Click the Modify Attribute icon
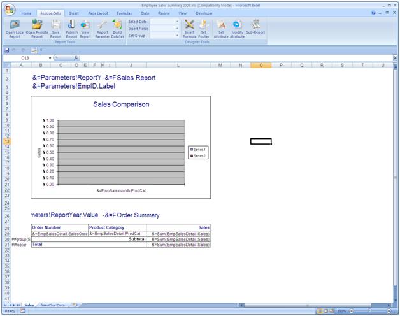The width and height of the screenshot is (400, 316). [237, 25]
